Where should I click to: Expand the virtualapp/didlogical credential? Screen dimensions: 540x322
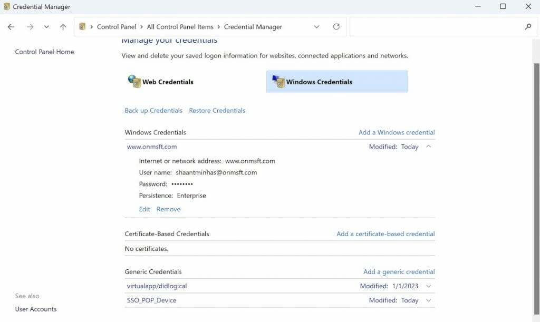click(x=428, y=286)
